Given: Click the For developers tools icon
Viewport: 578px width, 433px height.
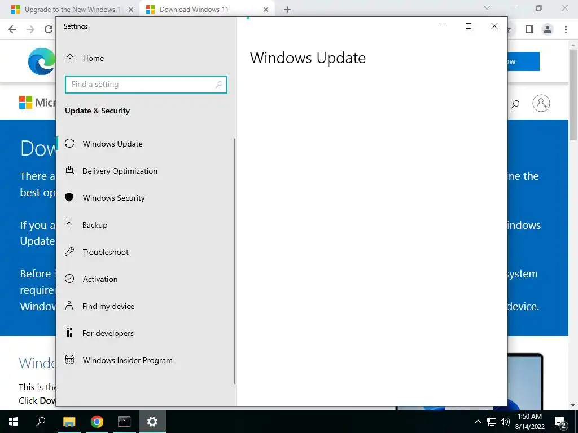Looking at the screenshot, I should tap(69, 333).
